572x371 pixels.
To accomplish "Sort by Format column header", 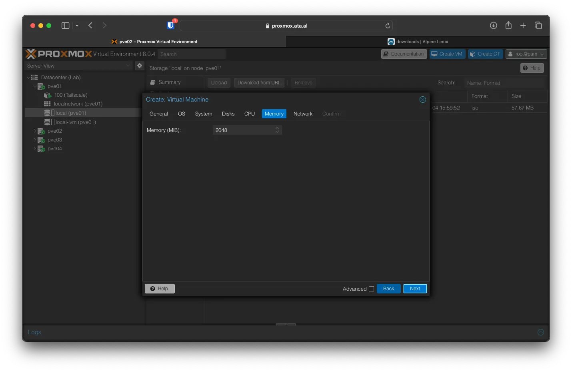I will 487,96.
